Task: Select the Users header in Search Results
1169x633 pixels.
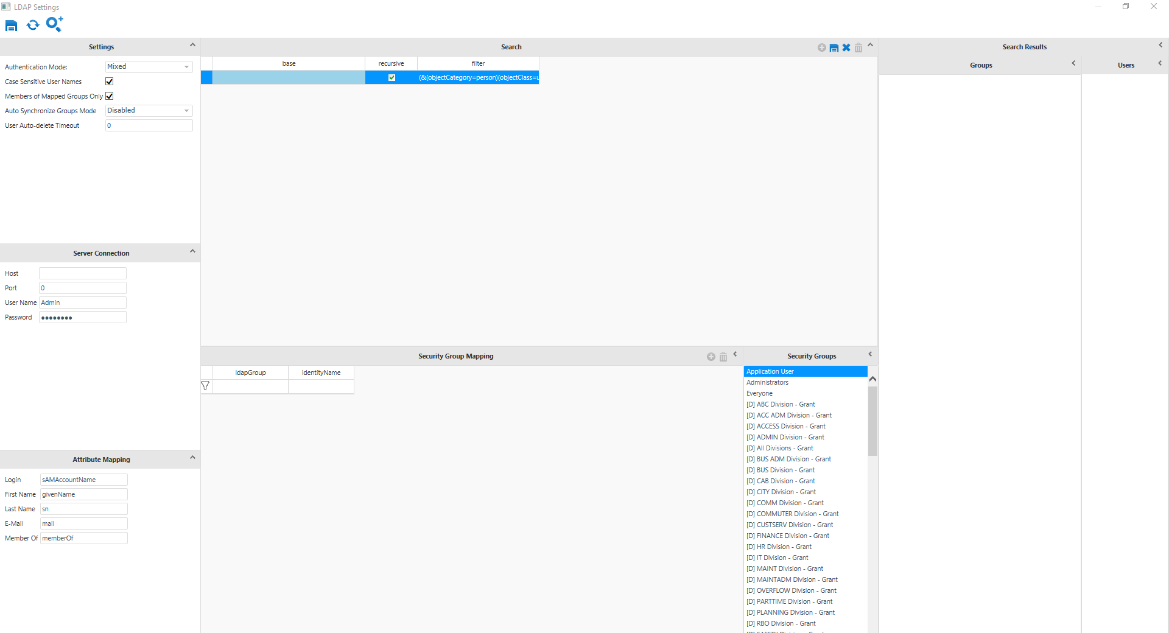Action: (1126, 65)
